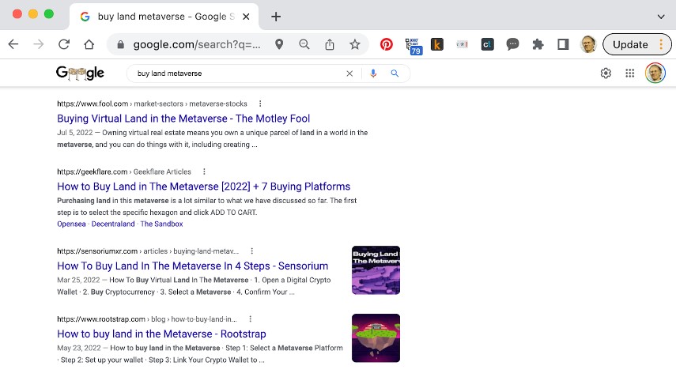Open the Chrome profile avatar

click(x=588, y=44)
